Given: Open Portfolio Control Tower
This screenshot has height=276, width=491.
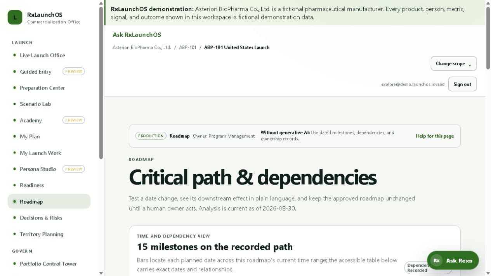Looking at the screenshot, I should point(49,264).
